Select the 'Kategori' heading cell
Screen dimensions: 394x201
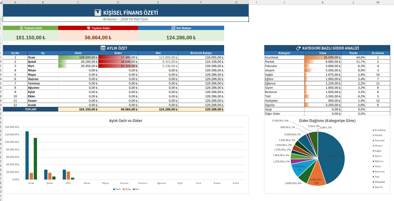pyautogui.click(x=284, y=53)
